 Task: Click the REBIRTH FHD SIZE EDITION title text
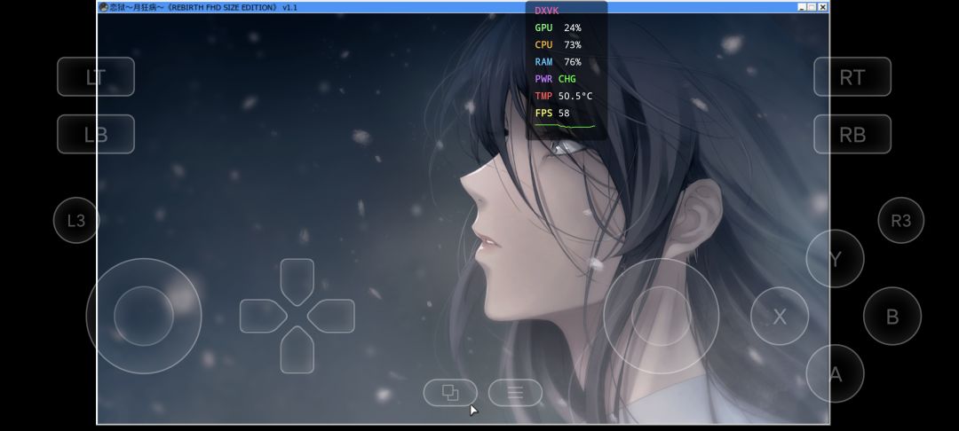click(x=223, y=7)
